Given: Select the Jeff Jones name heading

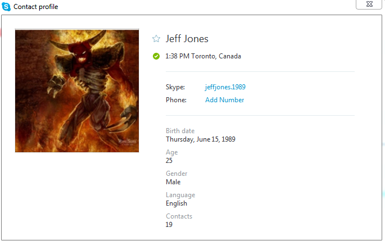Looking at the screenshot, I should [x=187, y=39].
